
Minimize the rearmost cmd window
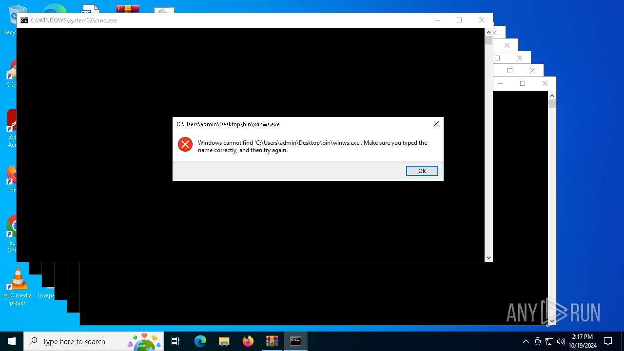click(x=501, y=83)
